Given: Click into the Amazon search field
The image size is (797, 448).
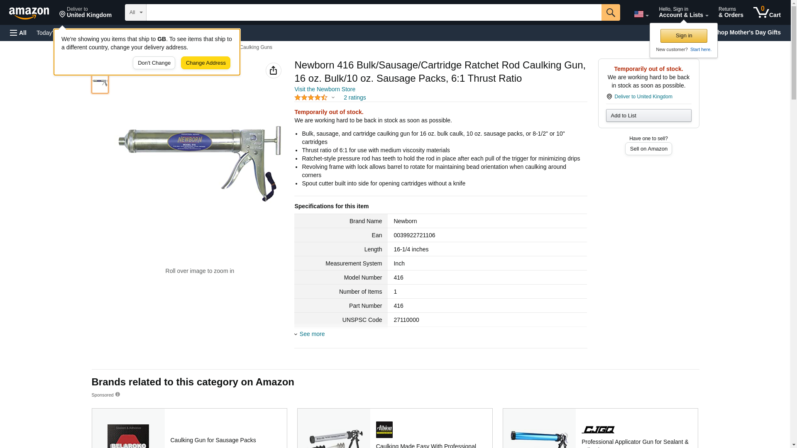Looking at the screenshot, I should 374,12.
